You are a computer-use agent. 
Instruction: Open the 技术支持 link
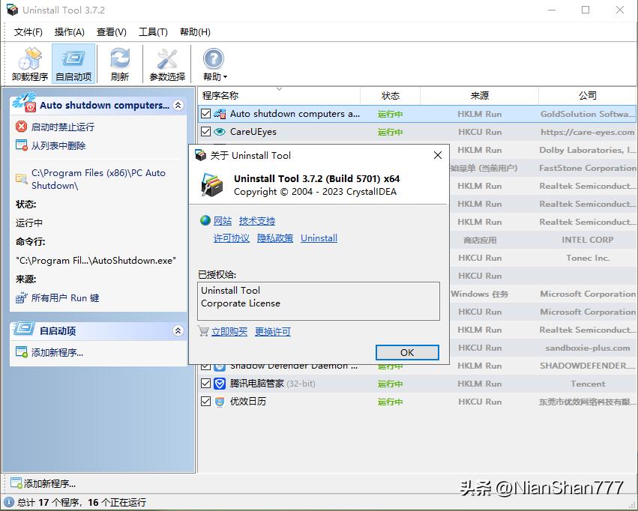[x=257, y=221]
